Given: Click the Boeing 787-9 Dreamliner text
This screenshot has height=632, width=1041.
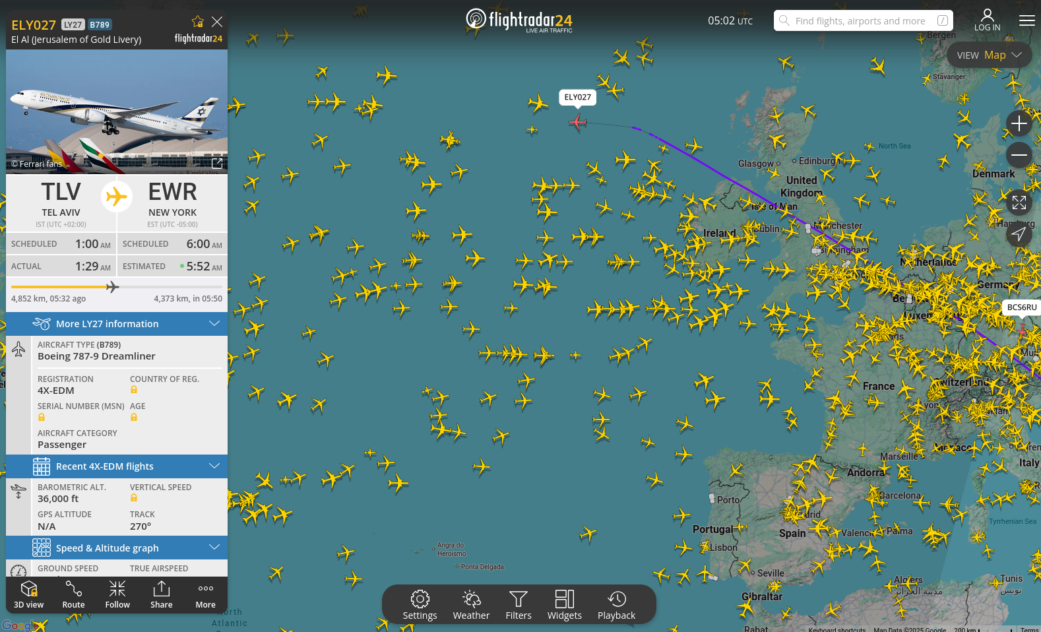Looking at the screenshot, I should (x=96, y=356).
